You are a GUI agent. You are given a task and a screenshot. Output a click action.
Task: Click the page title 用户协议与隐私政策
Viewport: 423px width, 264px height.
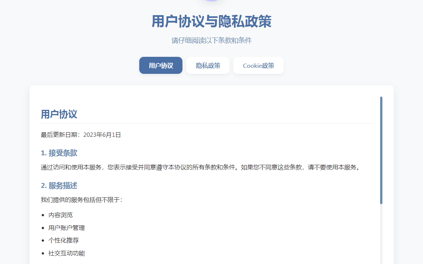(211, 21)
